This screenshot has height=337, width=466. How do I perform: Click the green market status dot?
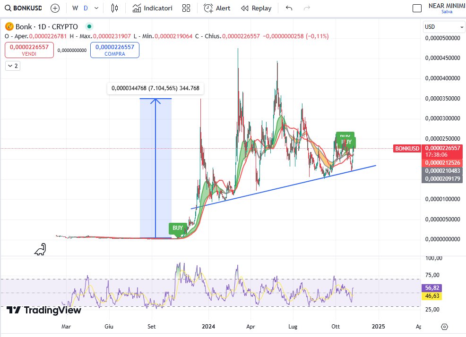pos(89,27)
